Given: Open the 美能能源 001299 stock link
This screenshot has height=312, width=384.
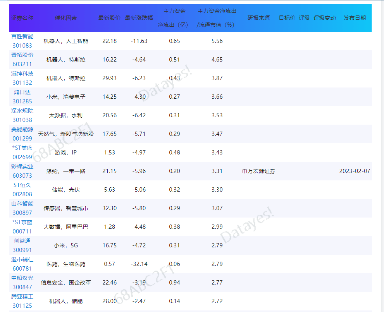Looking at the screenshot, I should pyautogui.click(x=22, y=134).
